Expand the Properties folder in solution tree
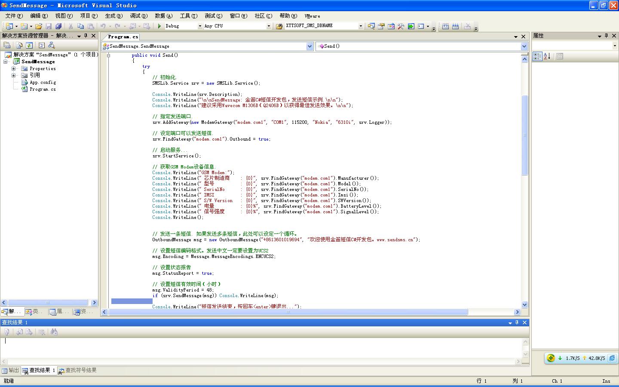This screenshot has width=619, height=387. [x=14, y=68]
